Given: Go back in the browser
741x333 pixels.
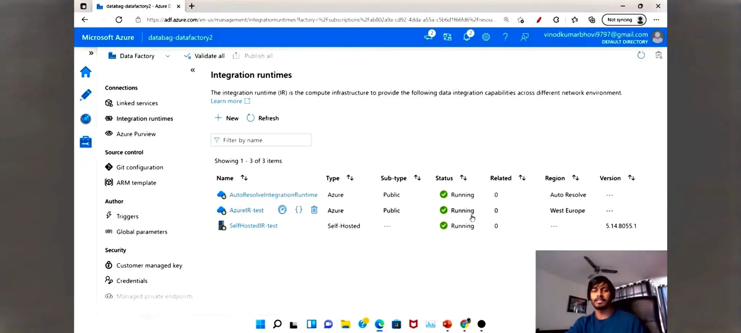Looking at the screenshot, I should pos(85,20).
